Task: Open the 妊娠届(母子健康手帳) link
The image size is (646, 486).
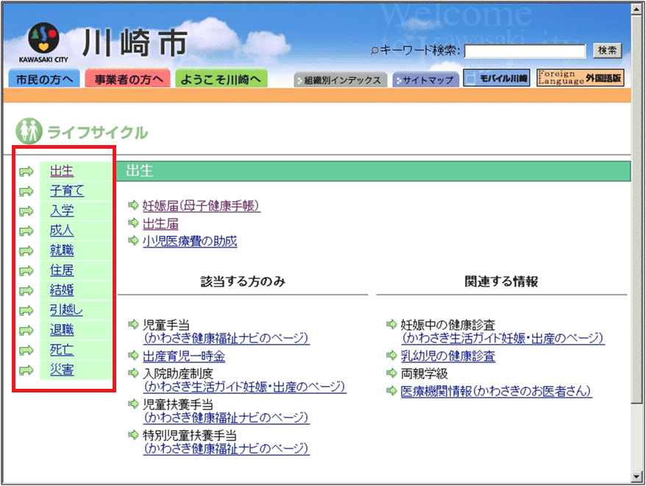Action: [x=201, y=205]
